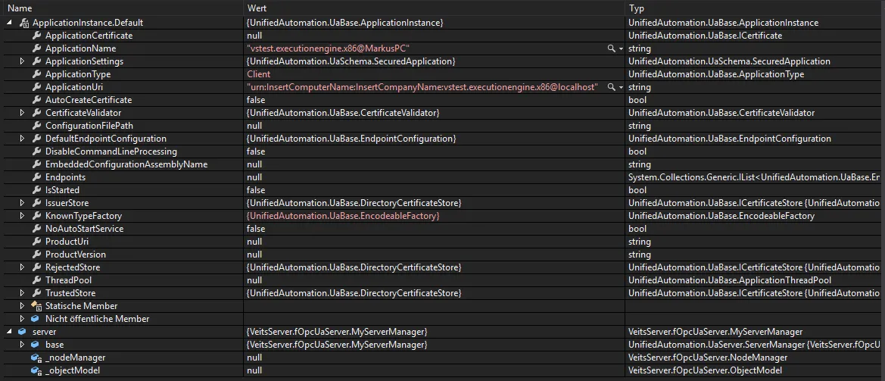The width and height of the screenshot is (885, 381).
Task: Click the Statische Member icon
Action: pyautogui.click(x=36, y=306)
